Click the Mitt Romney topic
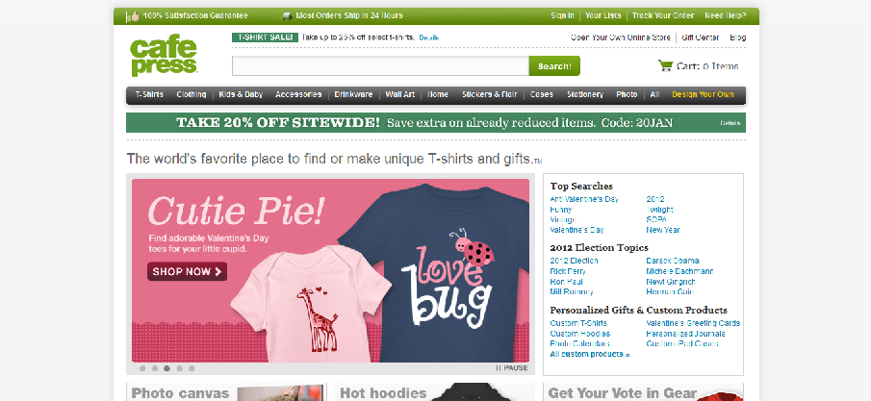Image resolution: width=871 pixels, height=401 pixels. pyautogui.click(x=572, y=291)
